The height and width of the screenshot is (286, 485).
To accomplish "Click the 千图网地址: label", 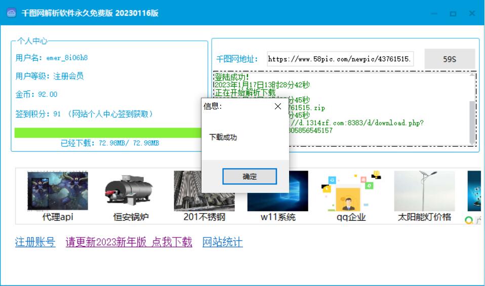I will tap(236, 59).
